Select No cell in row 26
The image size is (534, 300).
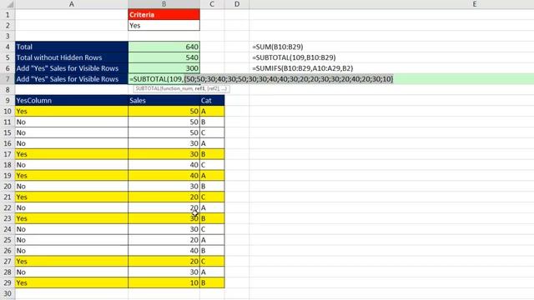pyautogui.click(x=72, y=250)
